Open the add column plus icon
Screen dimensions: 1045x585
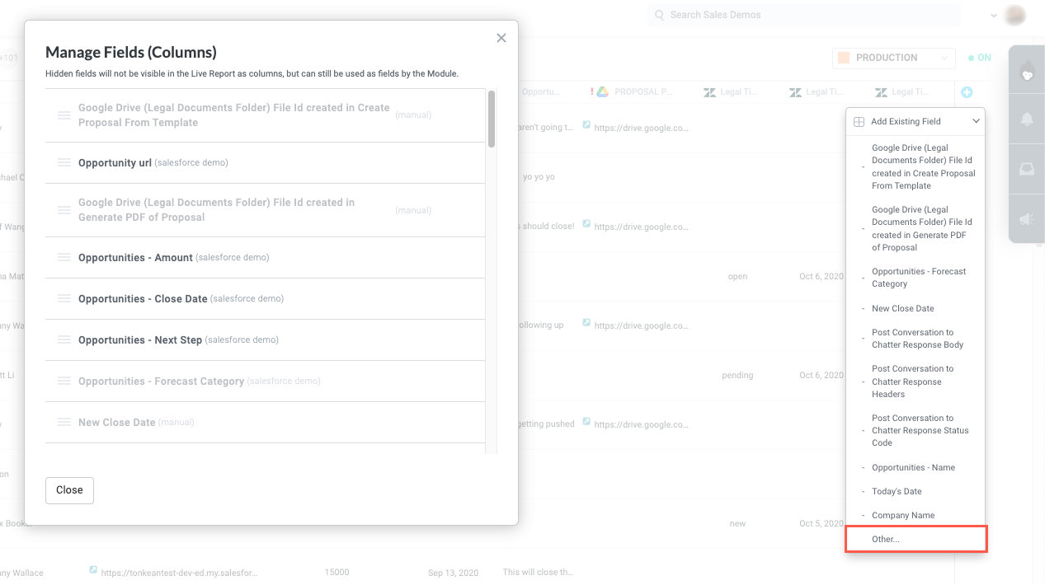pyautogui.click(x=966, y=92)
